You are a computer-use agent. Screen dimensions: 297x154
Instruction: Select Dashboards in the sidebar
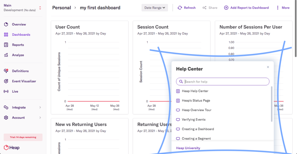[x=21, y=35]
